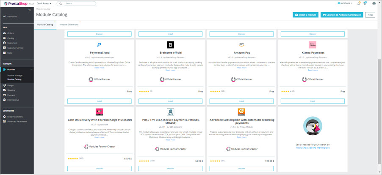Install the PaymentCloud module
The height and width of the screenshot is (175, 382).
click(x=99, y=101)
